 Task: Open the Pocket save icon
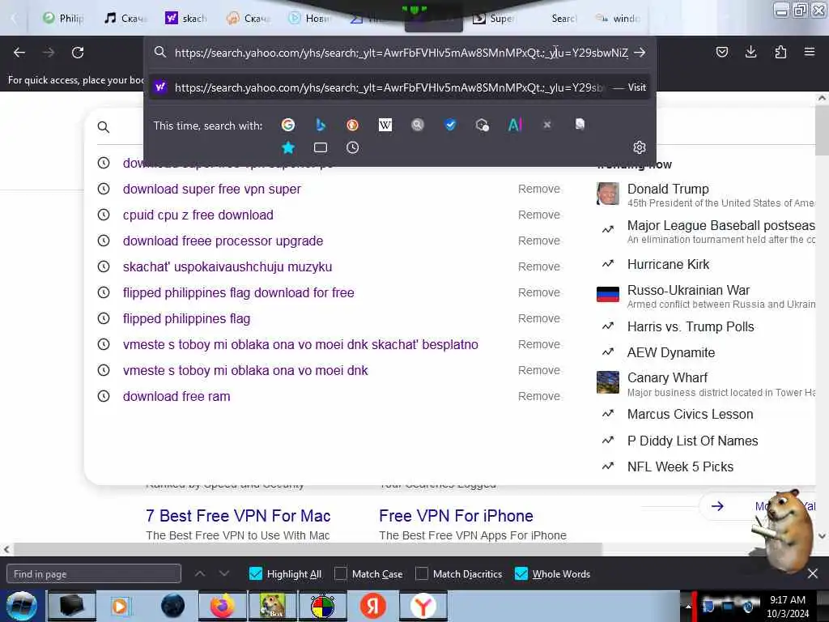(x=721, y=52)
